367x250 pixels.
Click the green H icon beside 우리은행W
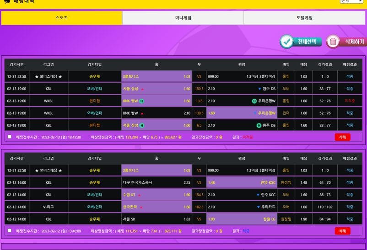coord(254,101)
